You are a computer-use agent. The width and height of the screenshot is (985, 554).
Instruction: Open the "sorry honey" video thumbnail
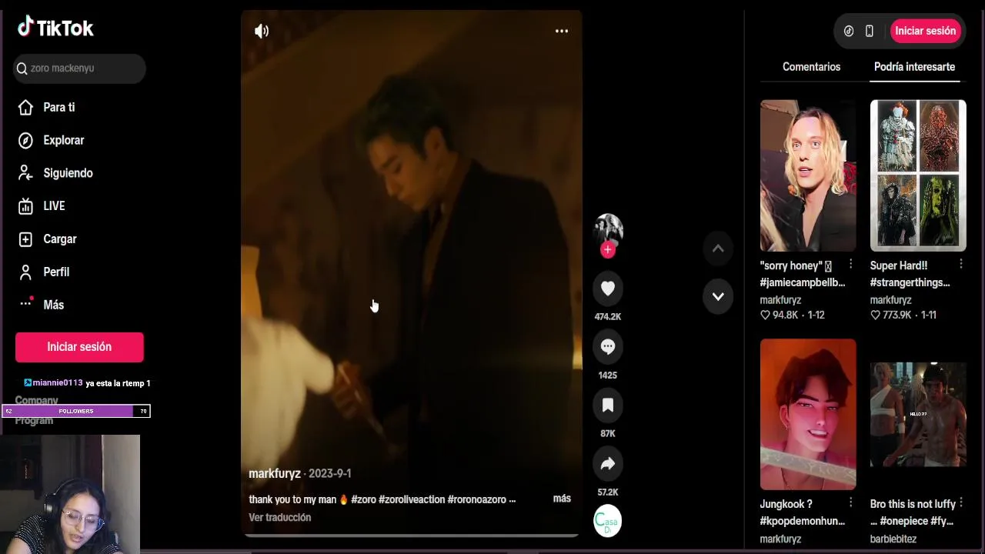[x=808, y=175]
